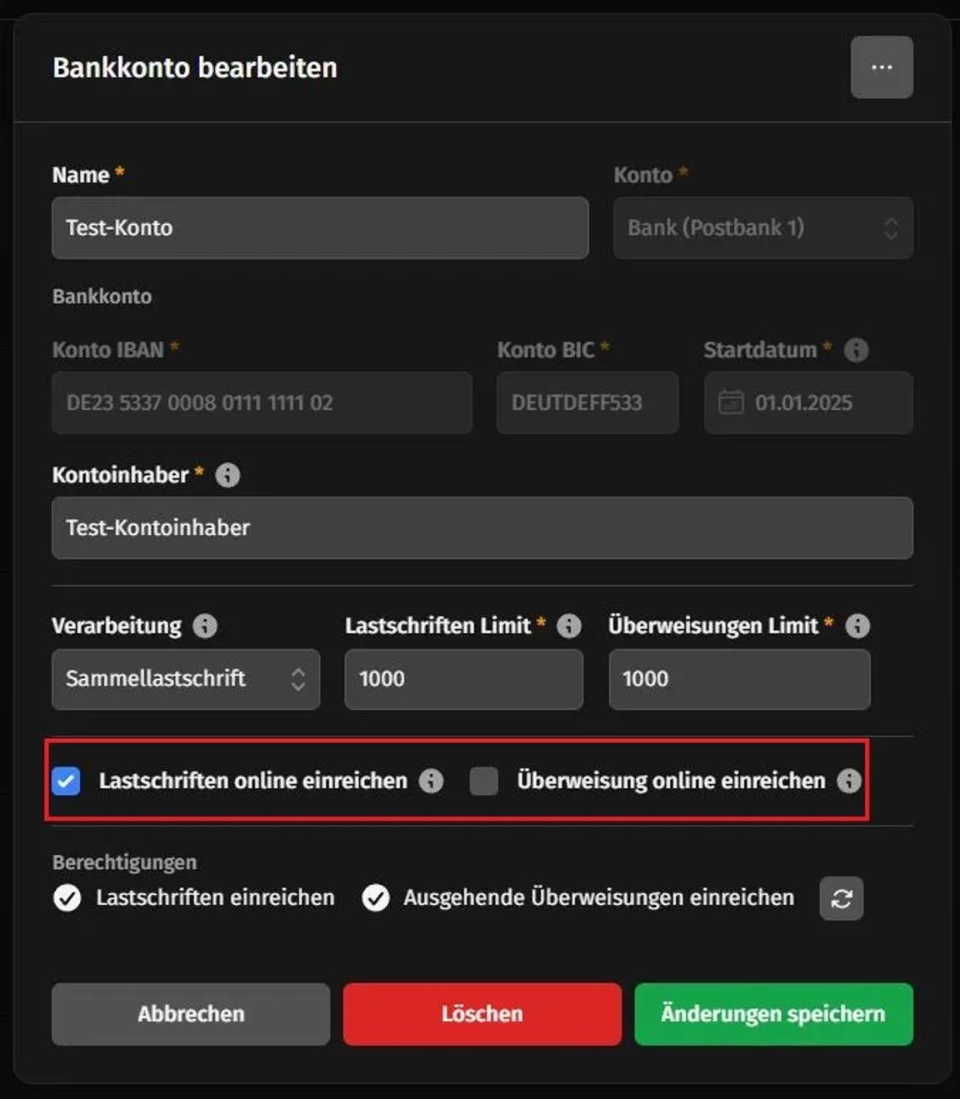Focus the Name field with Test-Konto
Image resolution: width=960 pixels, height=1099 pixels.
tap(320, 228)
